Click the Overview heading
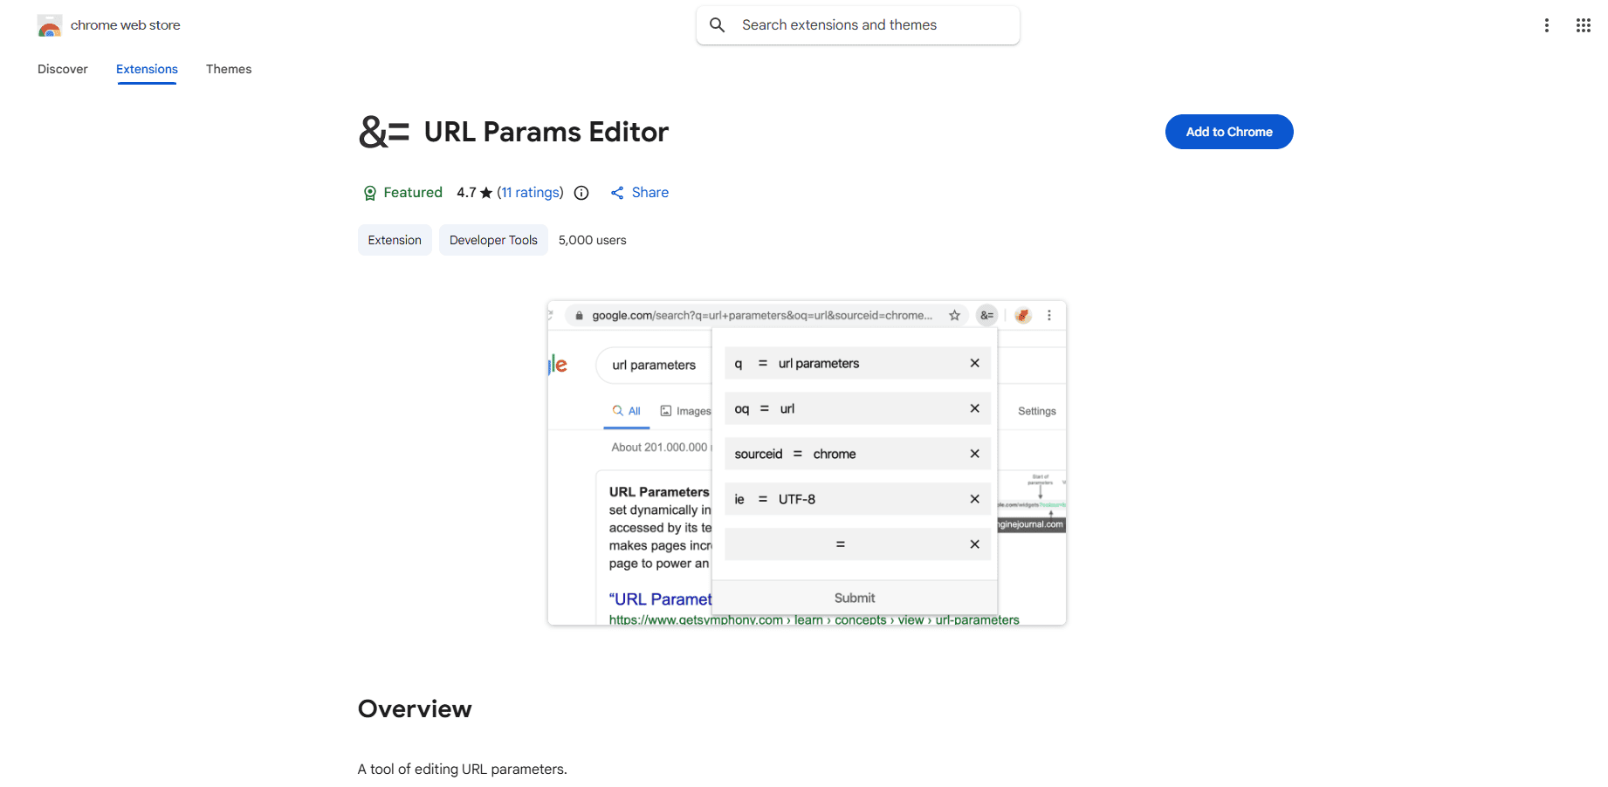The image size is (1608, 787). click(x=415, y=708)
